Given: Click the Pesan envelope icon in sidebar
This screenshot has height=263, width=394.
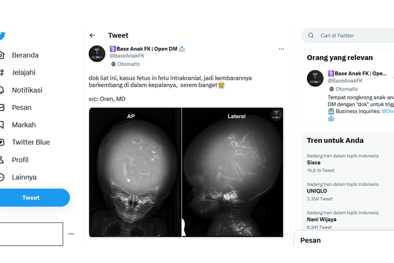Looking at the screenshot, I should [2, 107].
